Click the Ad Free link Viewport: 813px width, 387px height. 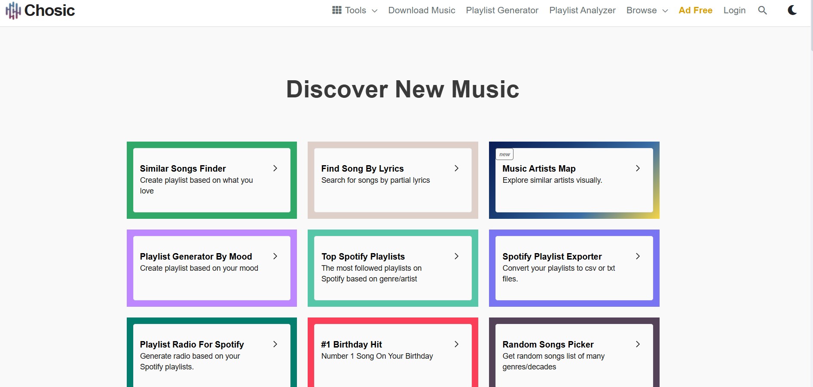(695, 10)
